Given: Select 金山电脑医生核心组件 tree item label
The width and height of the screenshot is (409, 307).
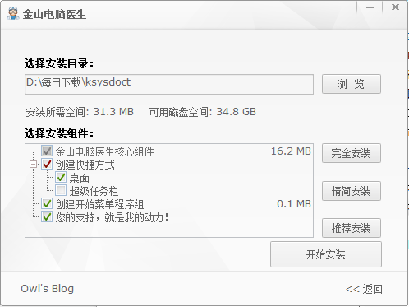Looking at the screenshot, I should tap(104, 151).
